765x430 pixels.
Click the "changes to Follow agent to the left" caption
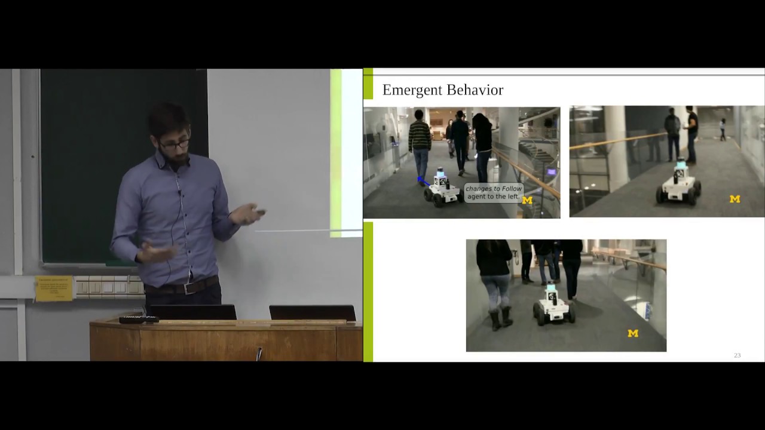[x=494, y=192]
